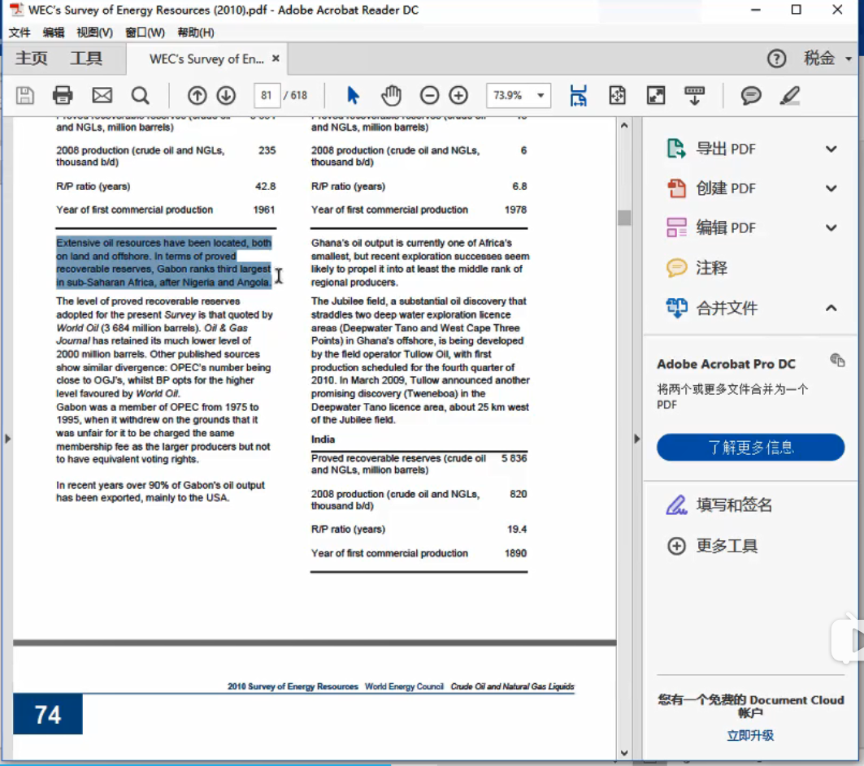Switch to the 主页 tab
This screenshot has height=766, width=864.
[31, 58]
